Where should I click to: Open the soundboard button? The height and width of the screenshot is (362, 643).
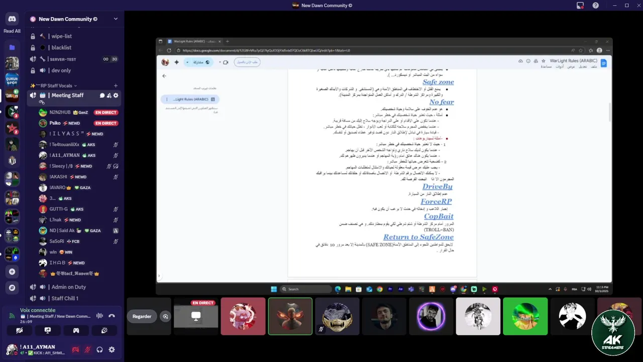tap(104, 330)
